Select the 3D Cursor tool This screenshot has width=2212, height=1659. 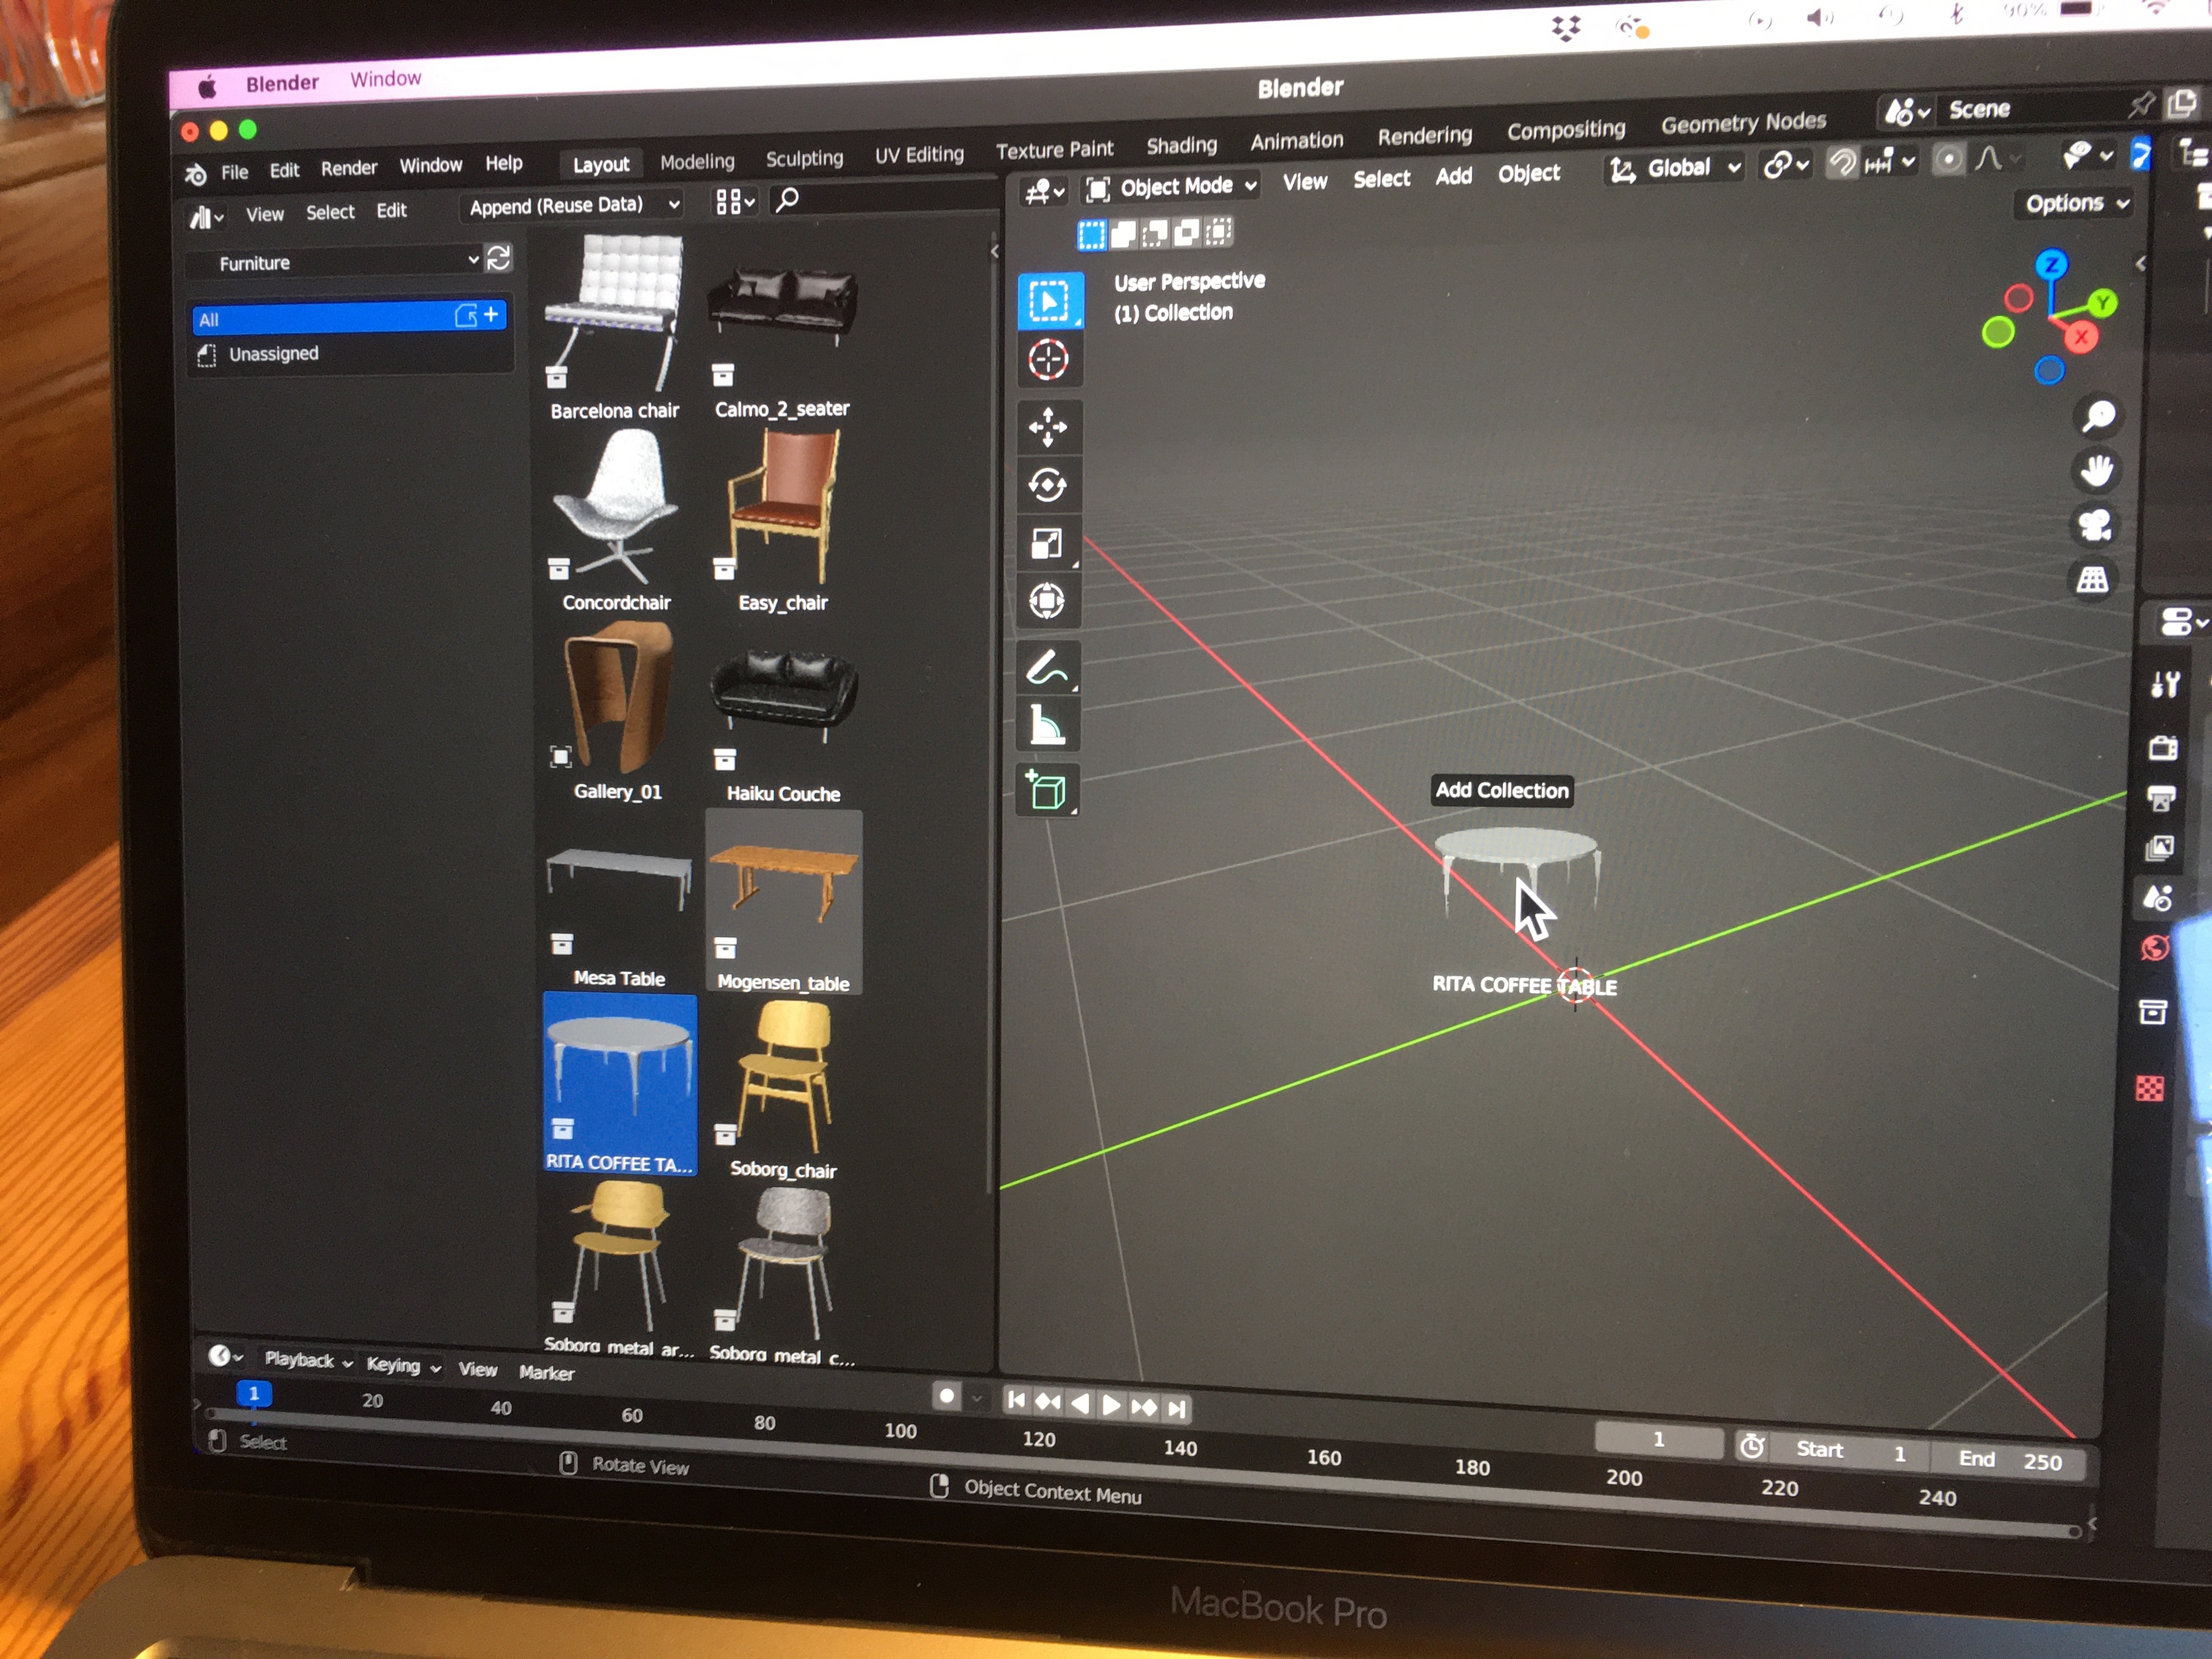click(x=1048, y=359)
